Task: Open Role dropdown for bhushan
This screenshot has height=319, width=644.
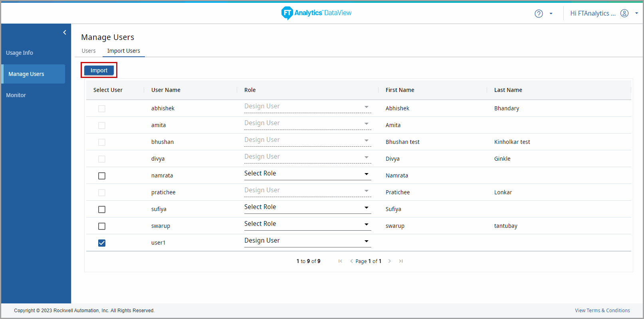Action: pos(308,140)
